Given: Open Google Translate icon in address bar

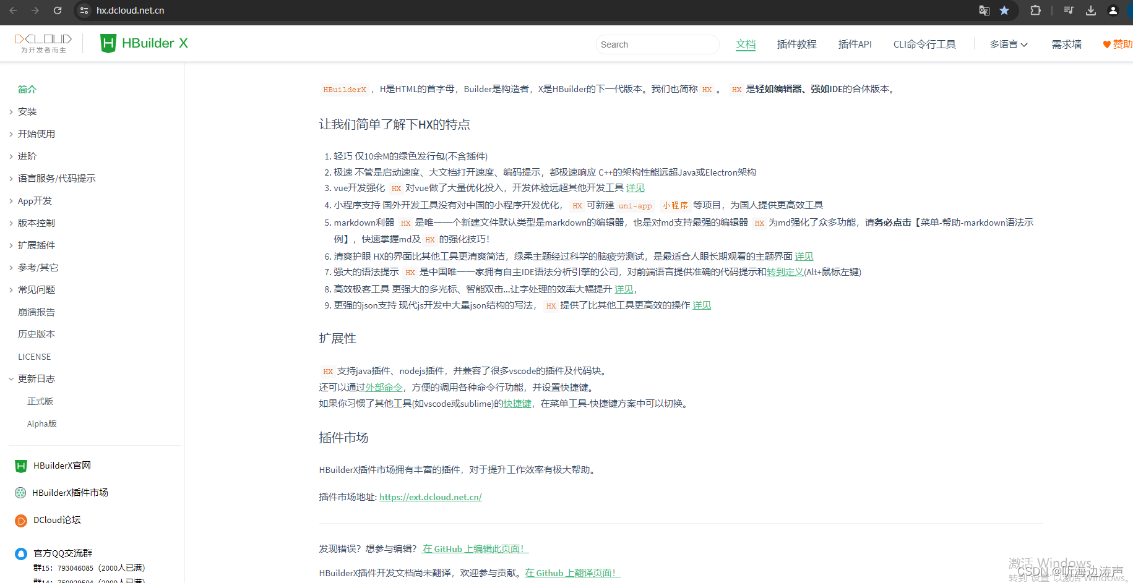Looking at the screenshot, I should coord(984,11).
